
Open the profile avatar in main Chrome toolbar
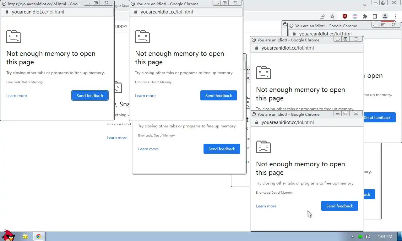[385, 16]
